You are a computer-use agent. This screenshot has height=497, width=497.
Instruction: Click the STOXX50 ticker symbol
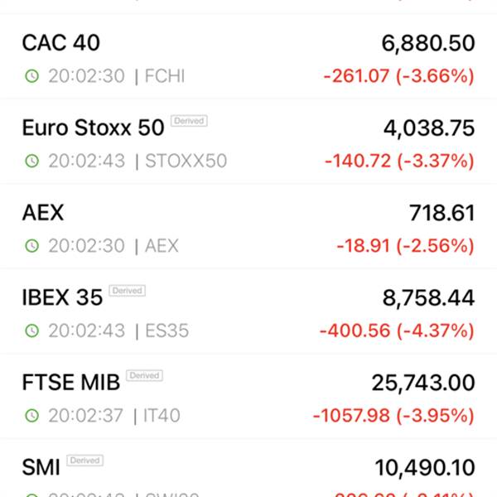186,162
